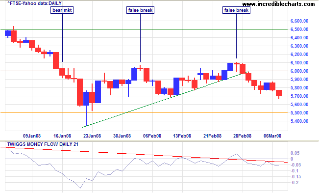Click the 13Feb08 date label
The width and height of the screenshot is (319, 194).
pyautogui.click(x=182, y=136)
